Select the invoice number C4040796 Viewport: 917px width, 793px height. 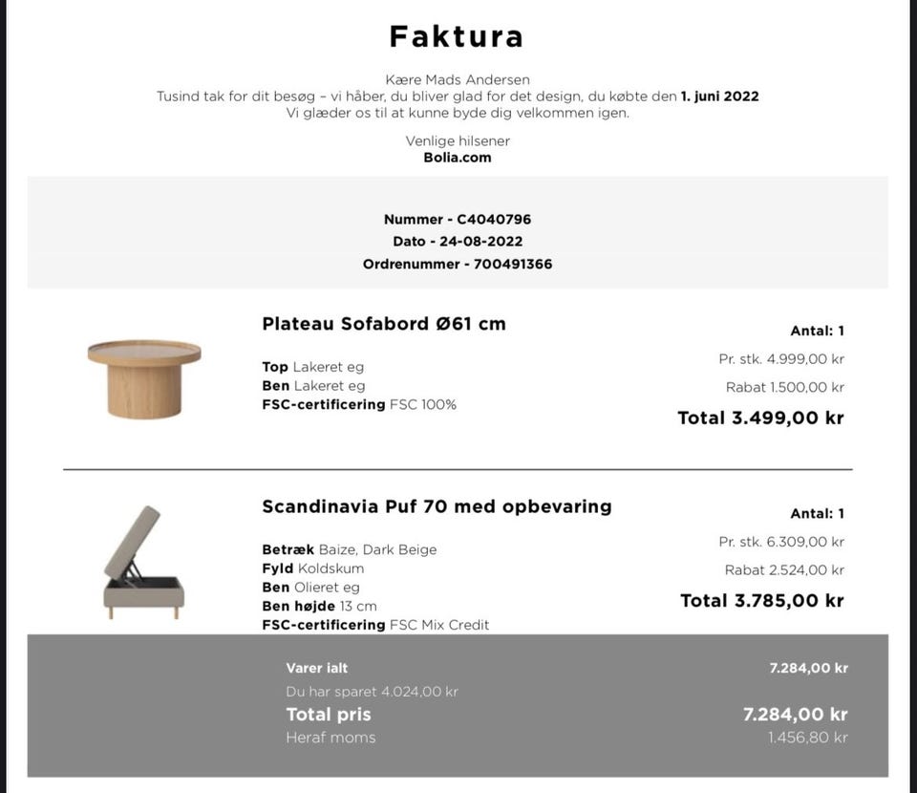pyautogui.click(x=458, y=220)
